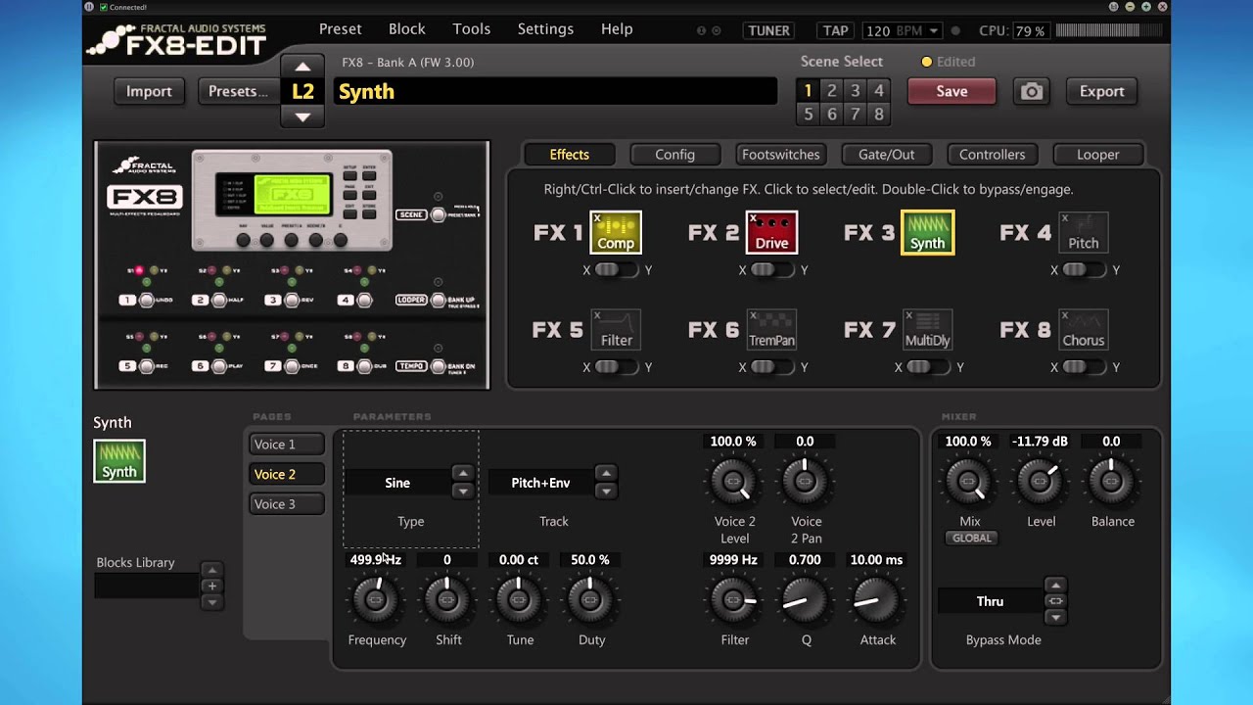Open the Tools menu
The image size is (1253, 705).
[472, 28]
